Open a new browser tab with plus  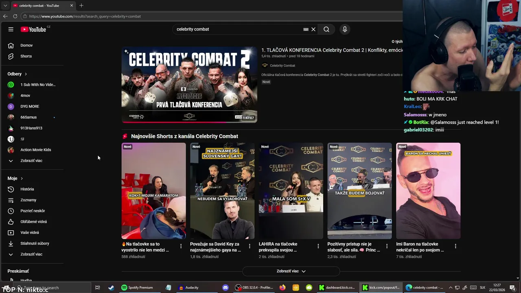pos(81,5)
